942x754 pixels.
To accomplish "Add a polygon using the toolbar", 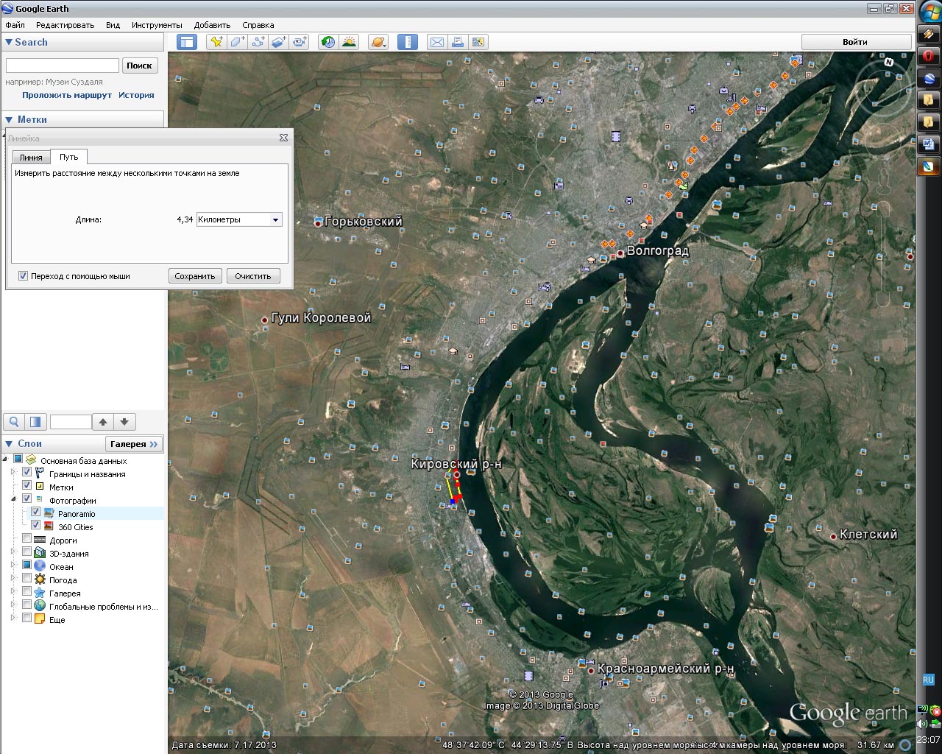I will (x=237, y=42).
